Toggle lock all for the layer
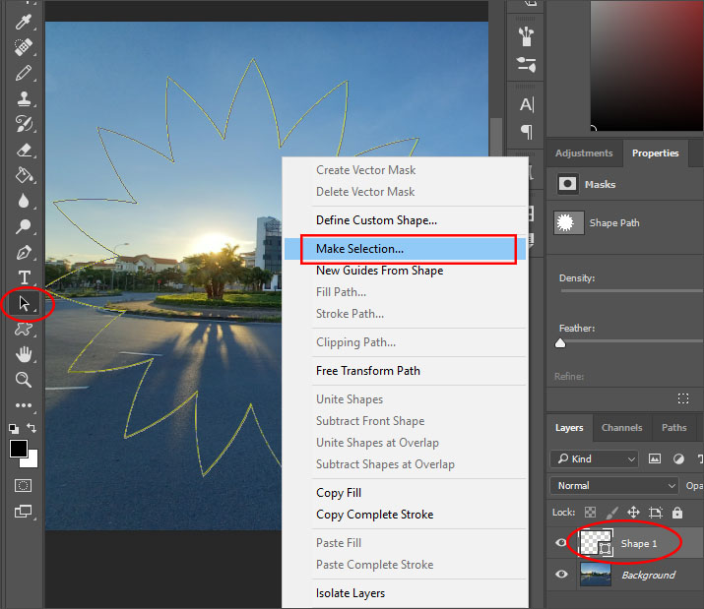This screenshot has height=609, width=704. pos(677,512)
